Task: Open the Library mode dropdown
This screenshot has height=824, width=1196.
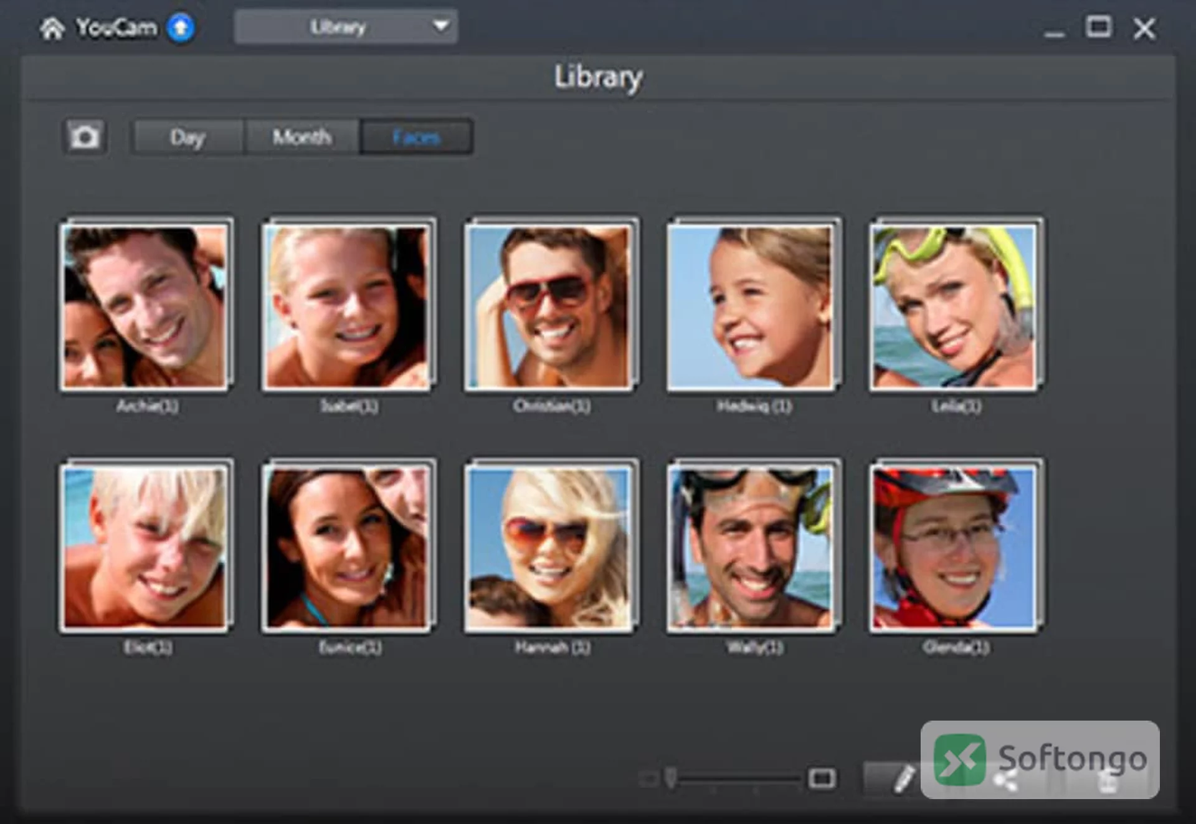Action: (346, 26)
